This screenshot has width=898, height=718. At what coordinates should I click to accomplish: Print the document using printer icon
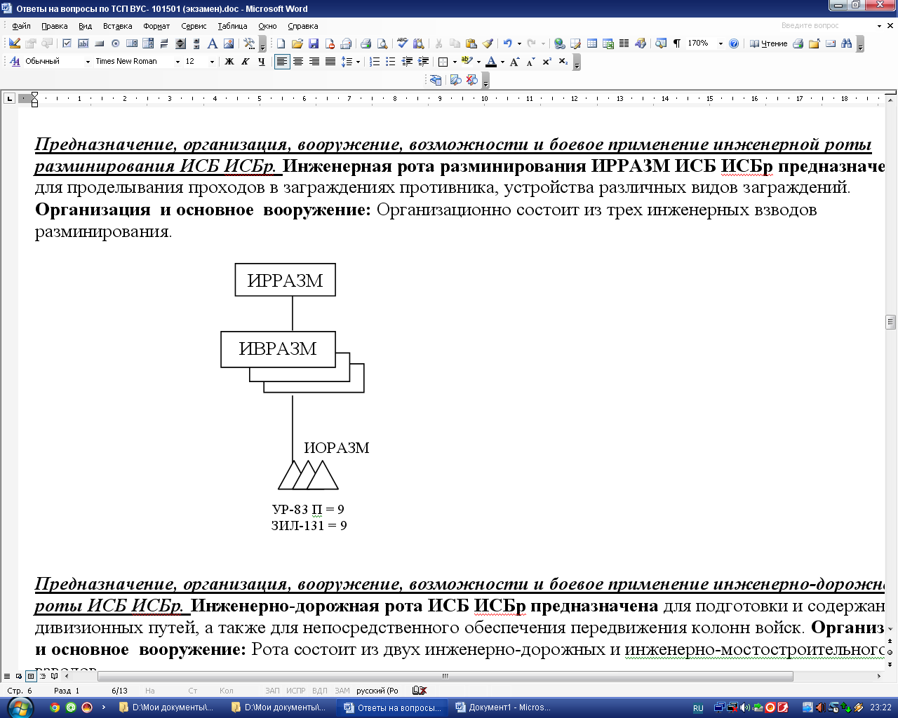[366, 43]
